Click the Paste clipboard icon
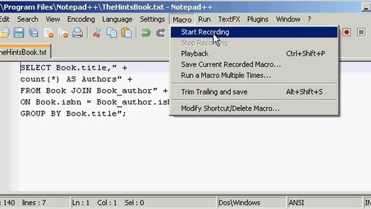This screenshot has width=371, height=209. pos(126,33)
